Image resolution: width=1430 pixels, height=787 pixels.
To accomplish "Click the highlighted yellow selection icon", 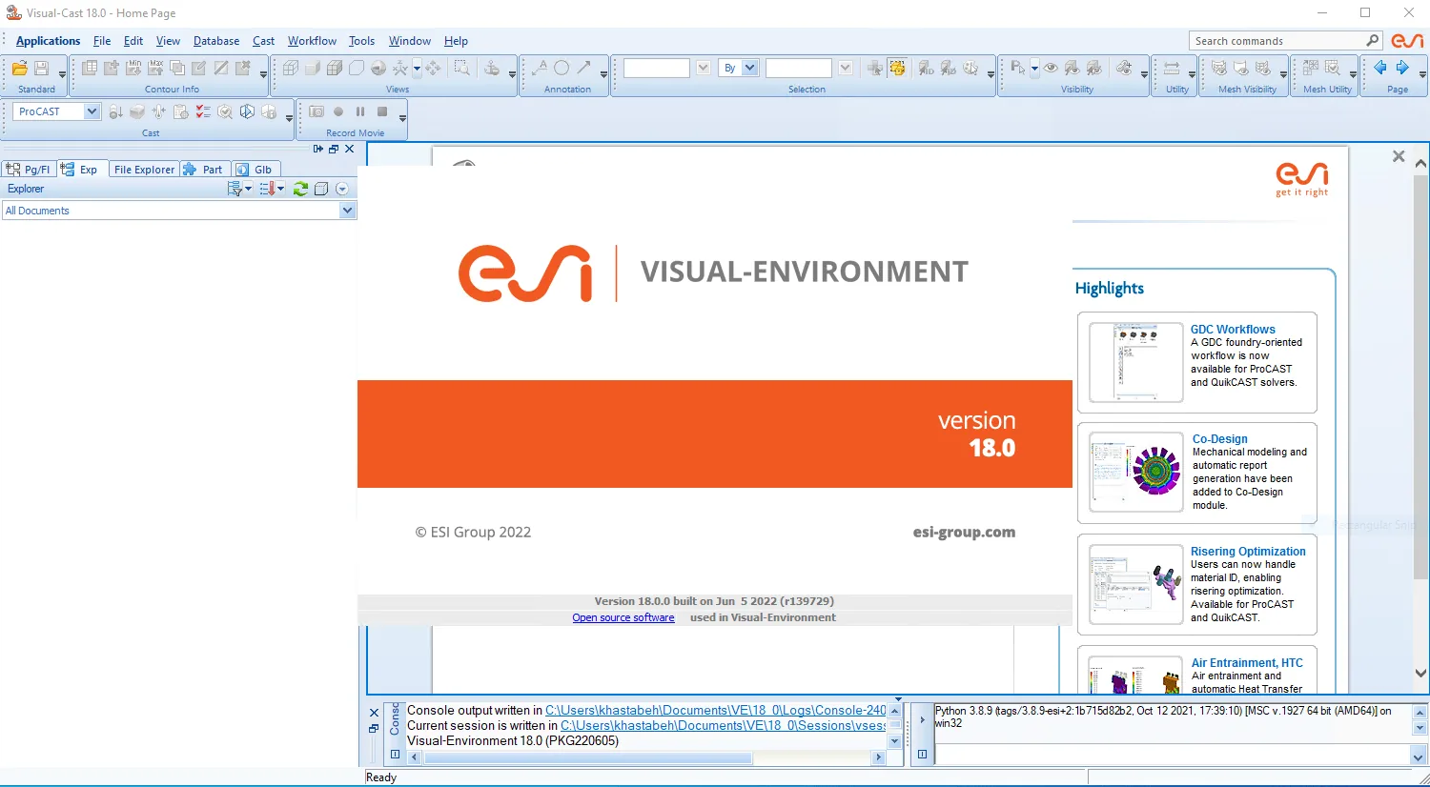I will click(x=897, y=69).
